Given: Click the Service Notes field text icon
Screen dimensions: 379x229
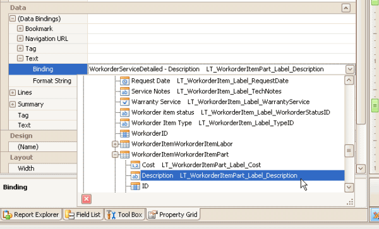Looking at the screenshot, I should coord(124,91).
